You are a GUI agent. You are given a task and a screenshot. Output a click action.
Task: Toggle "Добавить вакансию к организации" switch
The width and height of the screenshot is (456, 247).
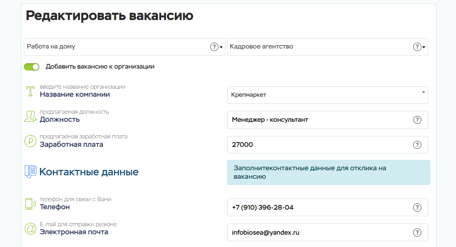(x=32, y=67)
